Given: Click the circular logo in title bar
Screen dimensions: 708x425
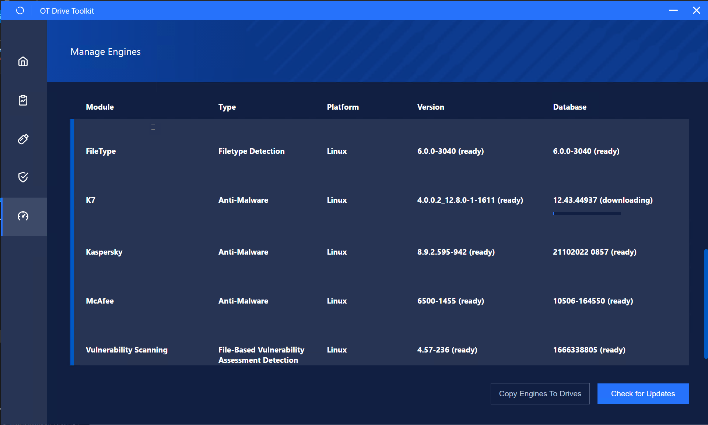Looking at the screenshot, I should click(x=20, y=11).
